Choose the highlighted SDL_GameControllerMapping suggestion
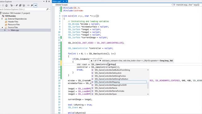 (x=121, y=82)
